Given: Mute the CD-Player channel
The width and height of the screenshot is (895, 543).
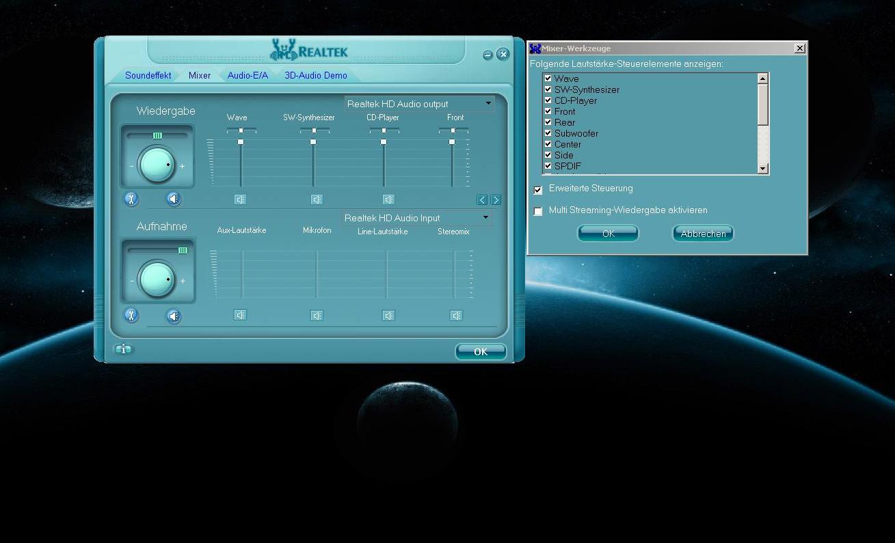Looking at the screenshot, I should [x=388, y=199].
